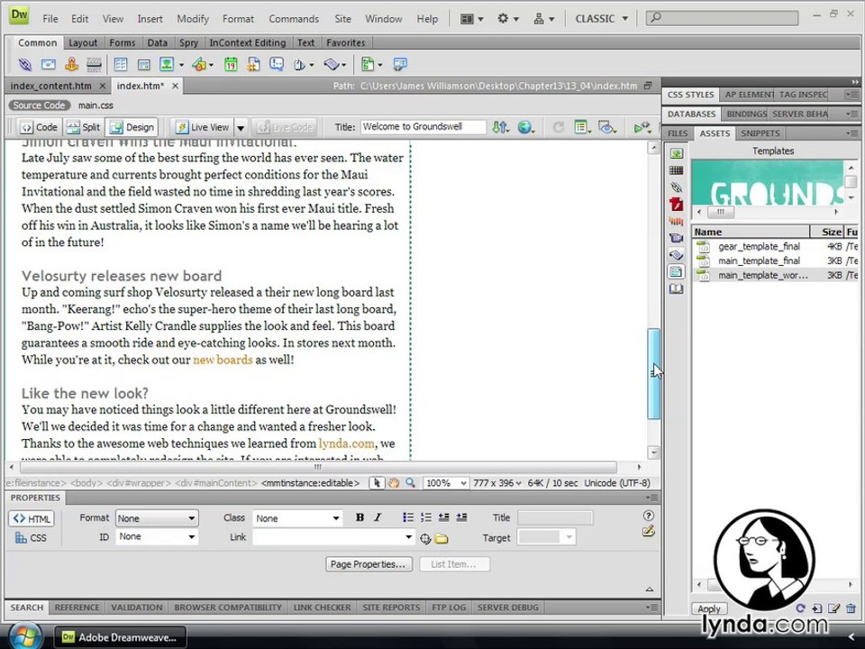Viewport: 865px width, 649px height.
Task: Open the window size 777 x 396 dropdown
Action: click(497, 483)
